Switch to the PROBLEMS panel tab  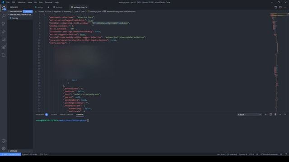click(x=40, y=114)
